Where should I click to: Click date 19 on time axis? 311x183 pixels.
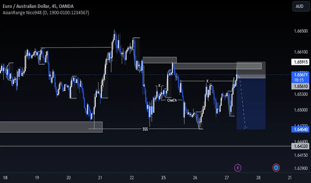click(x=37, y=178)
